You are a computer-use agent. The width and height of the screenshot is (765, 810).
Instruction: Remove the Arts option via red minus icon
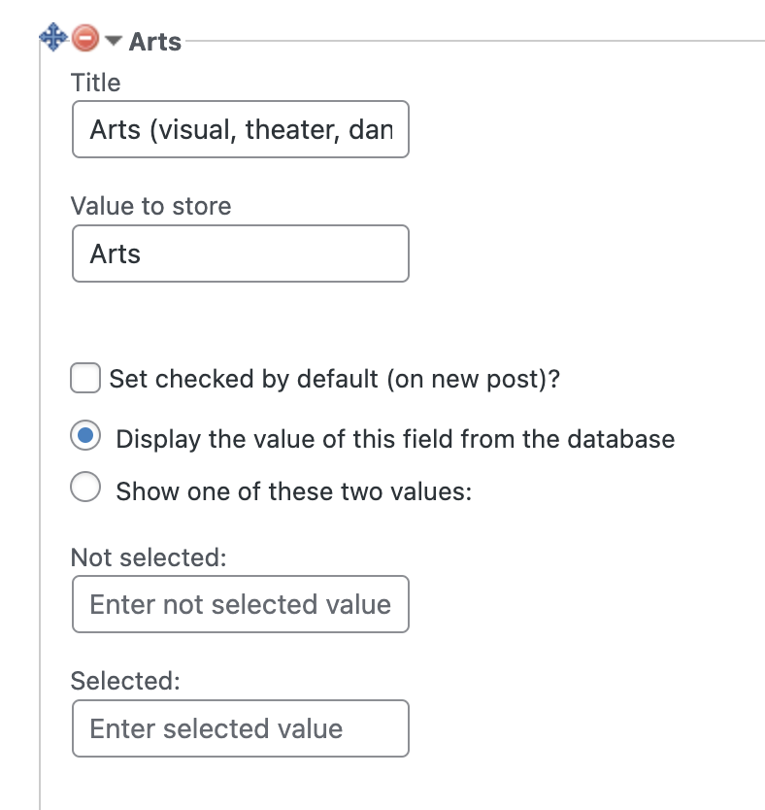click(85, 38)
